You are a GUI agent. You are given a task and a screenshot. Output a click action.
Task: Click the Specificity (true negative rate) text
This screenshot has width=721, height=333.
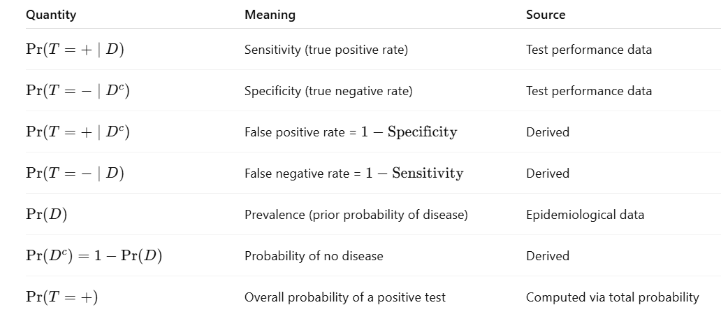pos(328,91)
